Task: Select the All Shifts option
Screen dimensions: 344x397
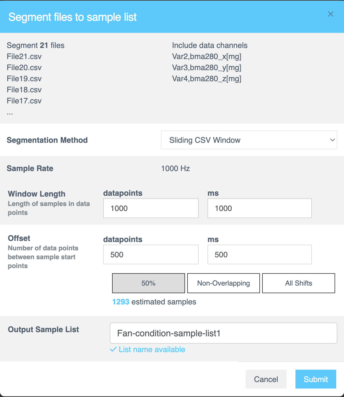Action: (x=298, y=283)
